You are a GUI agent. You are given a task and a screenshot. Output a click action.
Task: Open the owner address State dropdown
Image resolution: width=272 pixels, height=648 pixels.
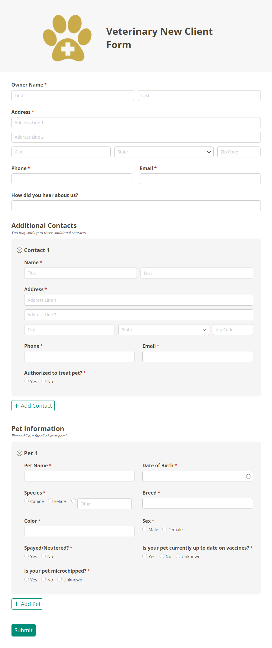pos(164,152)
